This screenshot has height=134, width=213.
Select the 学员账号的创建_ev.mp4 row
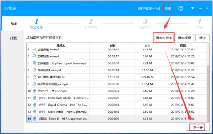(x=116, y=84)
